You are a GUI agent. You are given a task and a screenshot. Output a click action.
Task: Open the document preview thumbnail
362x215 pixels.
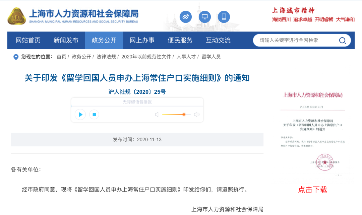312,134
